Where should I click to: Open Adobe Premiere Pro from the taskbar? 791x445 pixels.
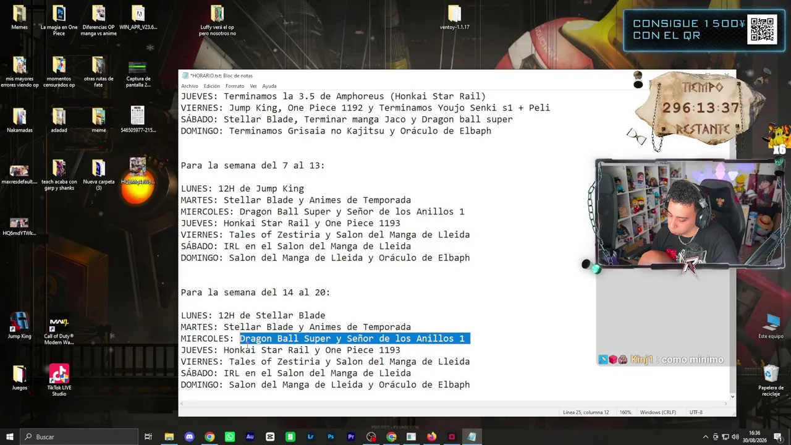[x=351, y=437]
